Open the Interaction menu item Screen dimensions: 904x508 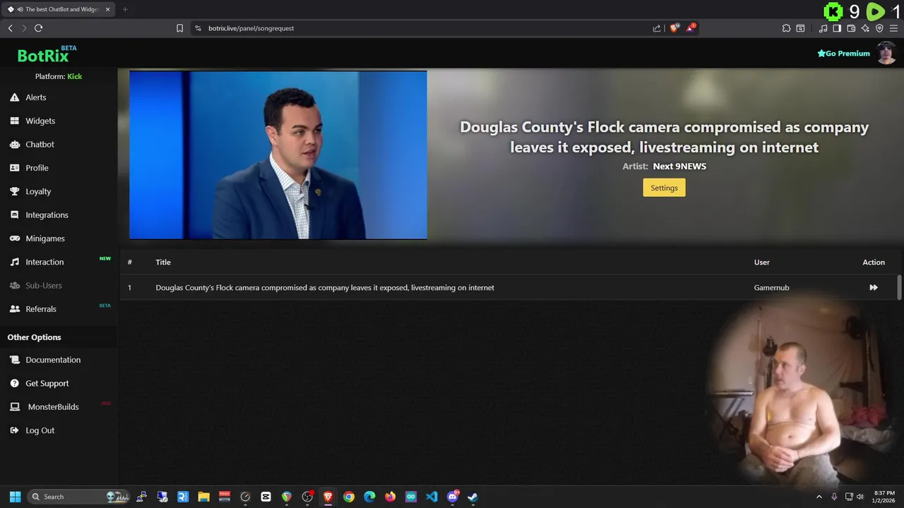(x=44, y=262)
